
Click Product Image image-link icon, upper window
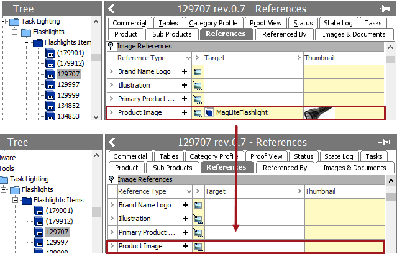point(198,112)
